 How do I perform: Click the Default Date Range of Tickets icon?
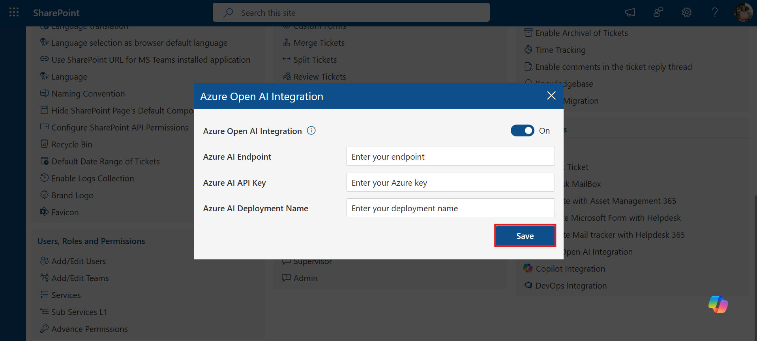(x=44, y=161)
